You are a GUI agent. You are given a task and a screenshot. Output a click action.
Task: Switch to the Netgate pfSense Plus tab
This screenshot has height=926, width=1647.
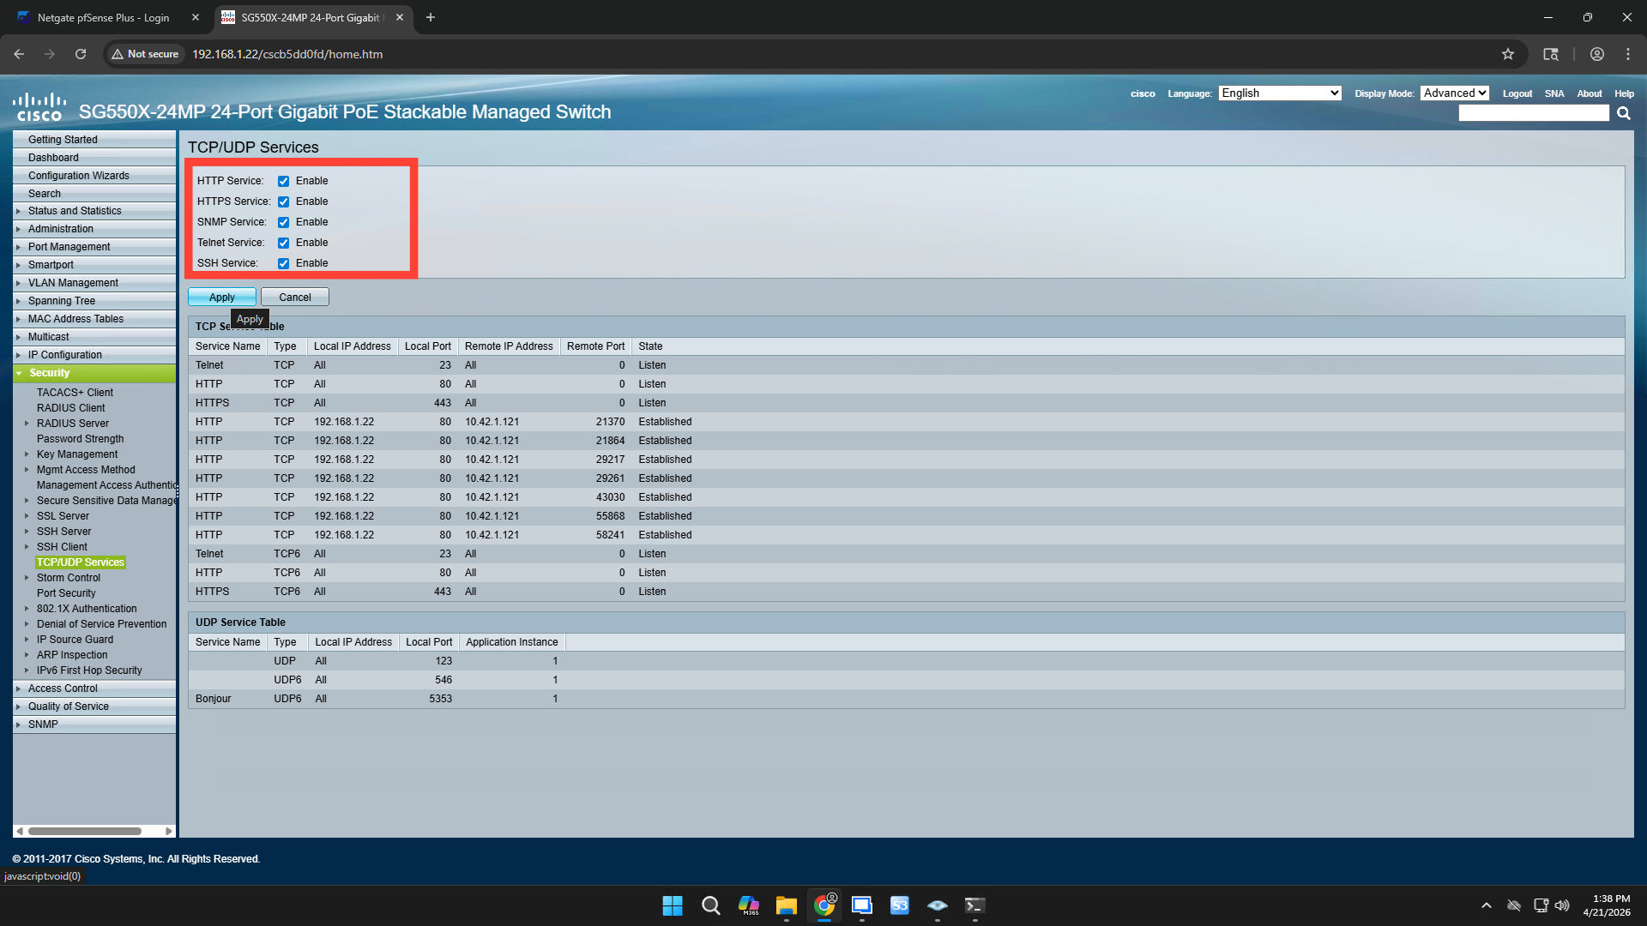[103, 17]
